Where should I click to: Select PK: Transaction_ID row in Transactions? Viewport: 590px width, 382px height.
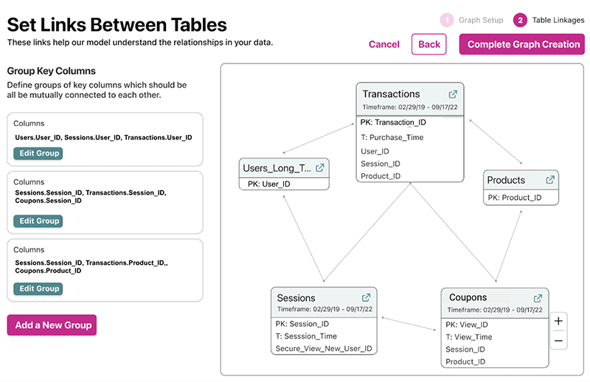[393, 122]
